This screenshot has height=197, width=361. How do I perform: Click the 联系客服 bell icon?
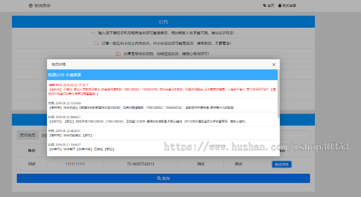(x=280, y=6)
